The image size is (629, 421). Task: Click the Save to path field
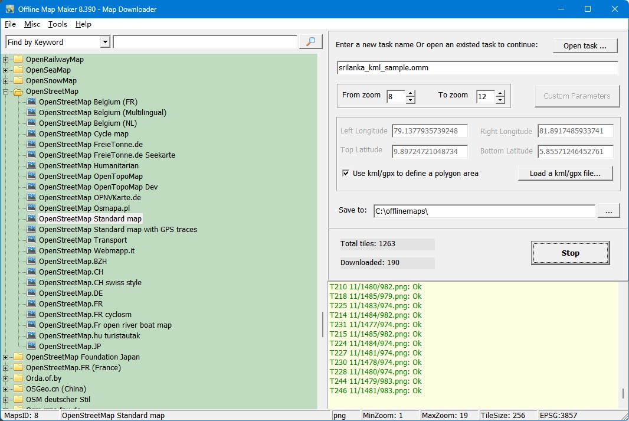[484, 211]
